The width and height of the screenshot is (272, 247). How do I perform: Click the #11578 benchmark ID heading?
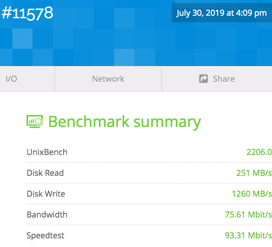point(27,13)
